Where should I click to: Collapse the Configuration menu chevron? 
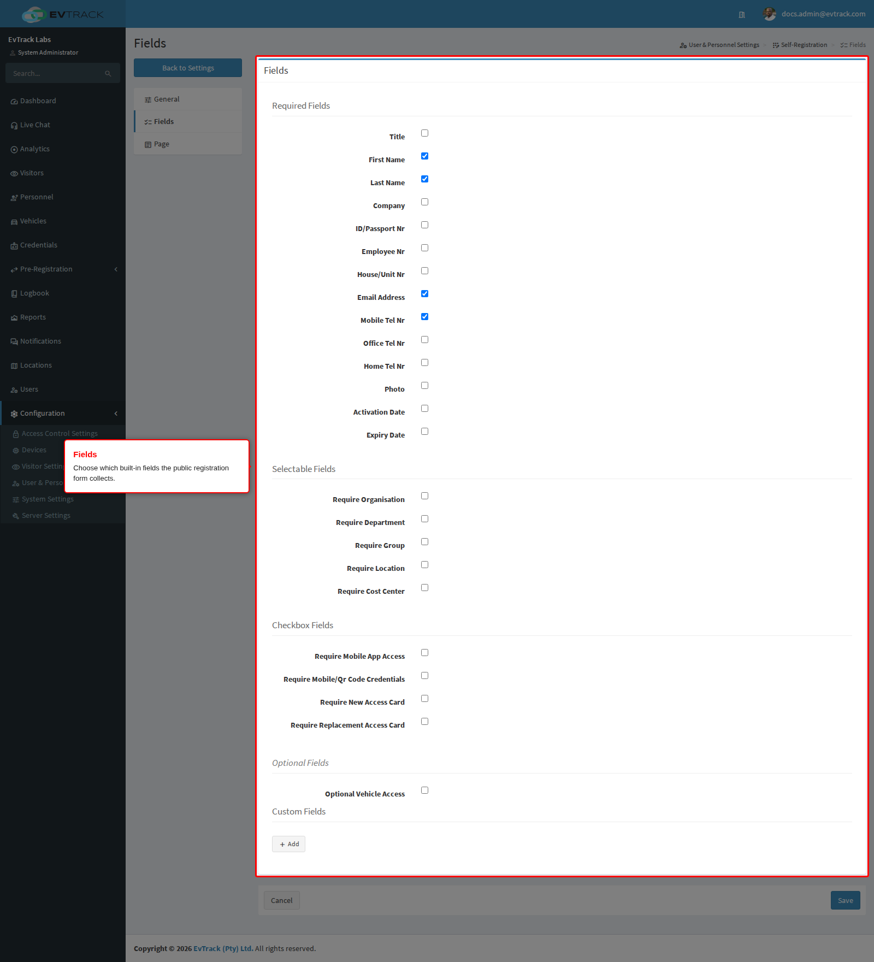tap(116, 414)
